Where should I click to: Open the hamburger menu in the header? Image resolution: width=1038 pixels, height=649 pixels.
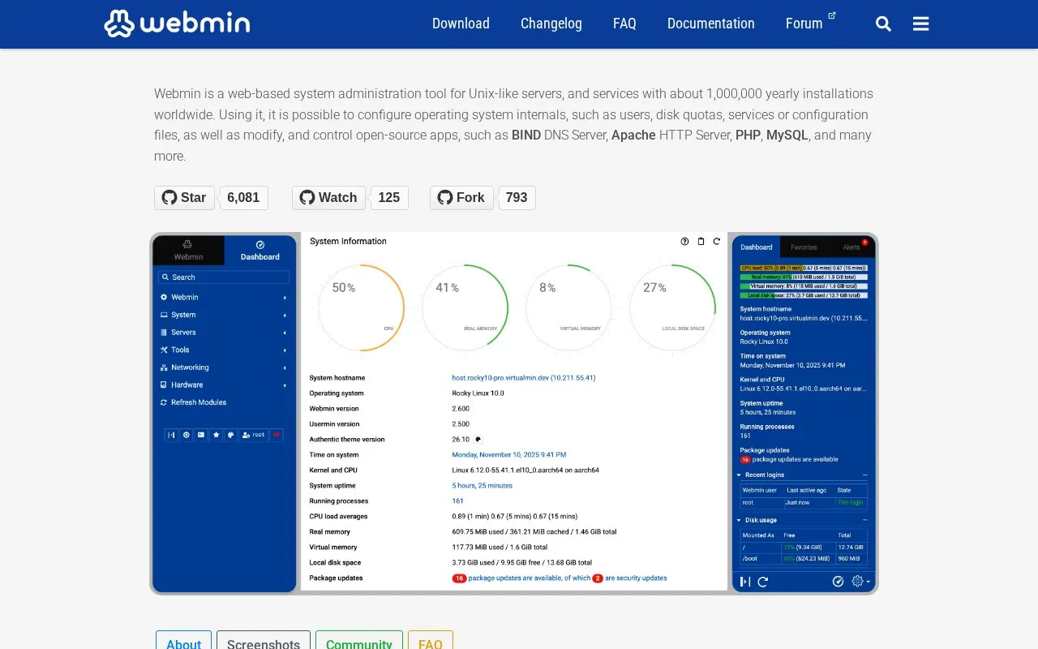click(x=920, y=24)
